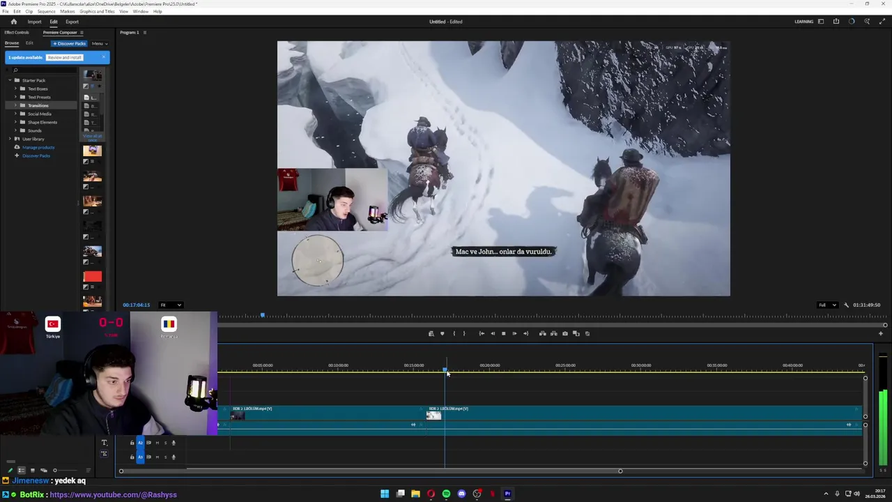Mute the A2 audio track

tap(157, 443)
